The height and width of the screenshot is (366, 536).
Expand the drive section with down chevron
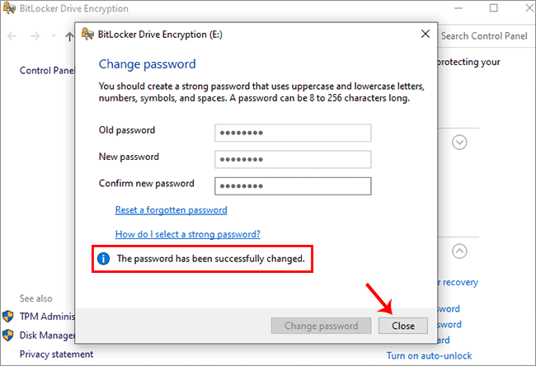tap(459, 142)
